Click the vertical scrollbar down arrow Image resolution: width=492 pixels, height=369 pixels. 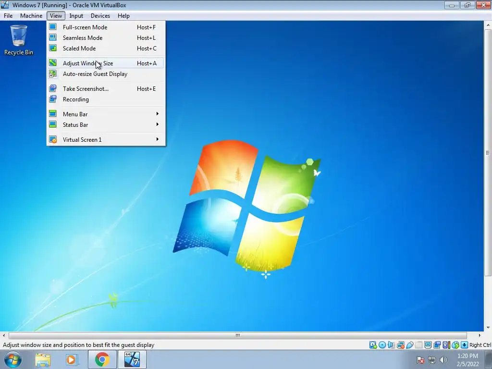[488, 328]
